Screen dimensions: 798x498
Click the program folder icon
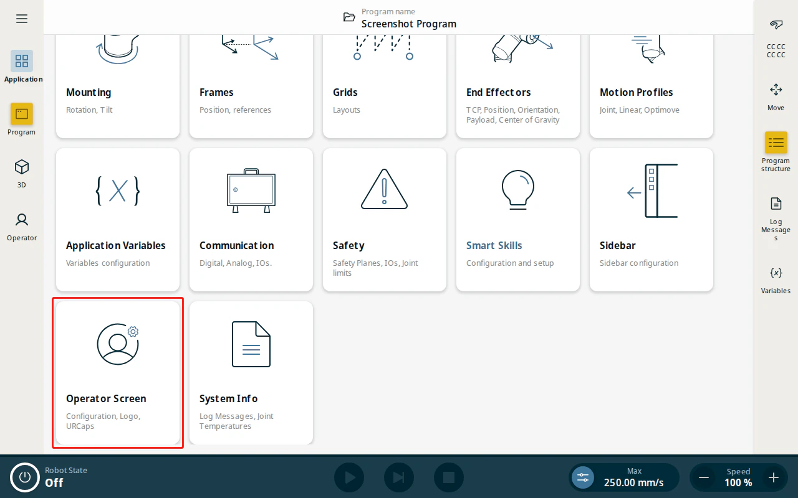349,17
